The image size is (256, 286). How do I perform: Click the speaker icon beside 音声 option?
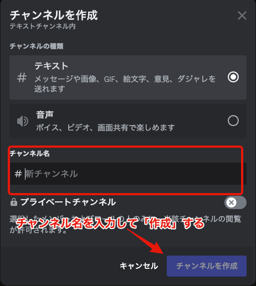point(23,121)
